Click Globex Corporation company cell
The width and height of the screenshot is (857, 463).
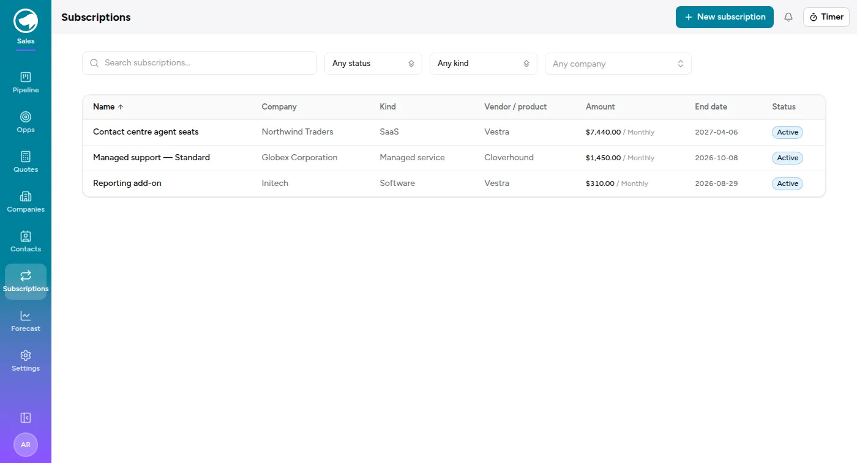299,158
